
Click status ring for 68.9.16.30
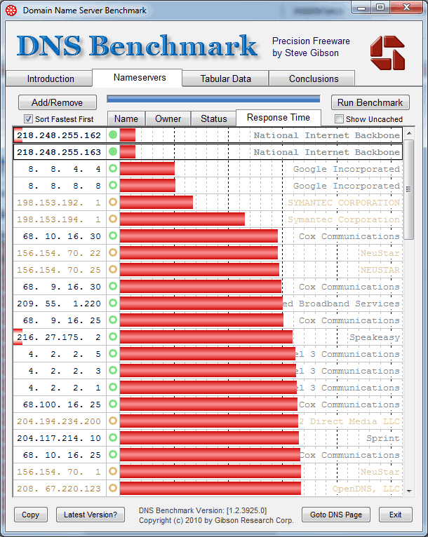pyautogui.click(x=113, y=286)
